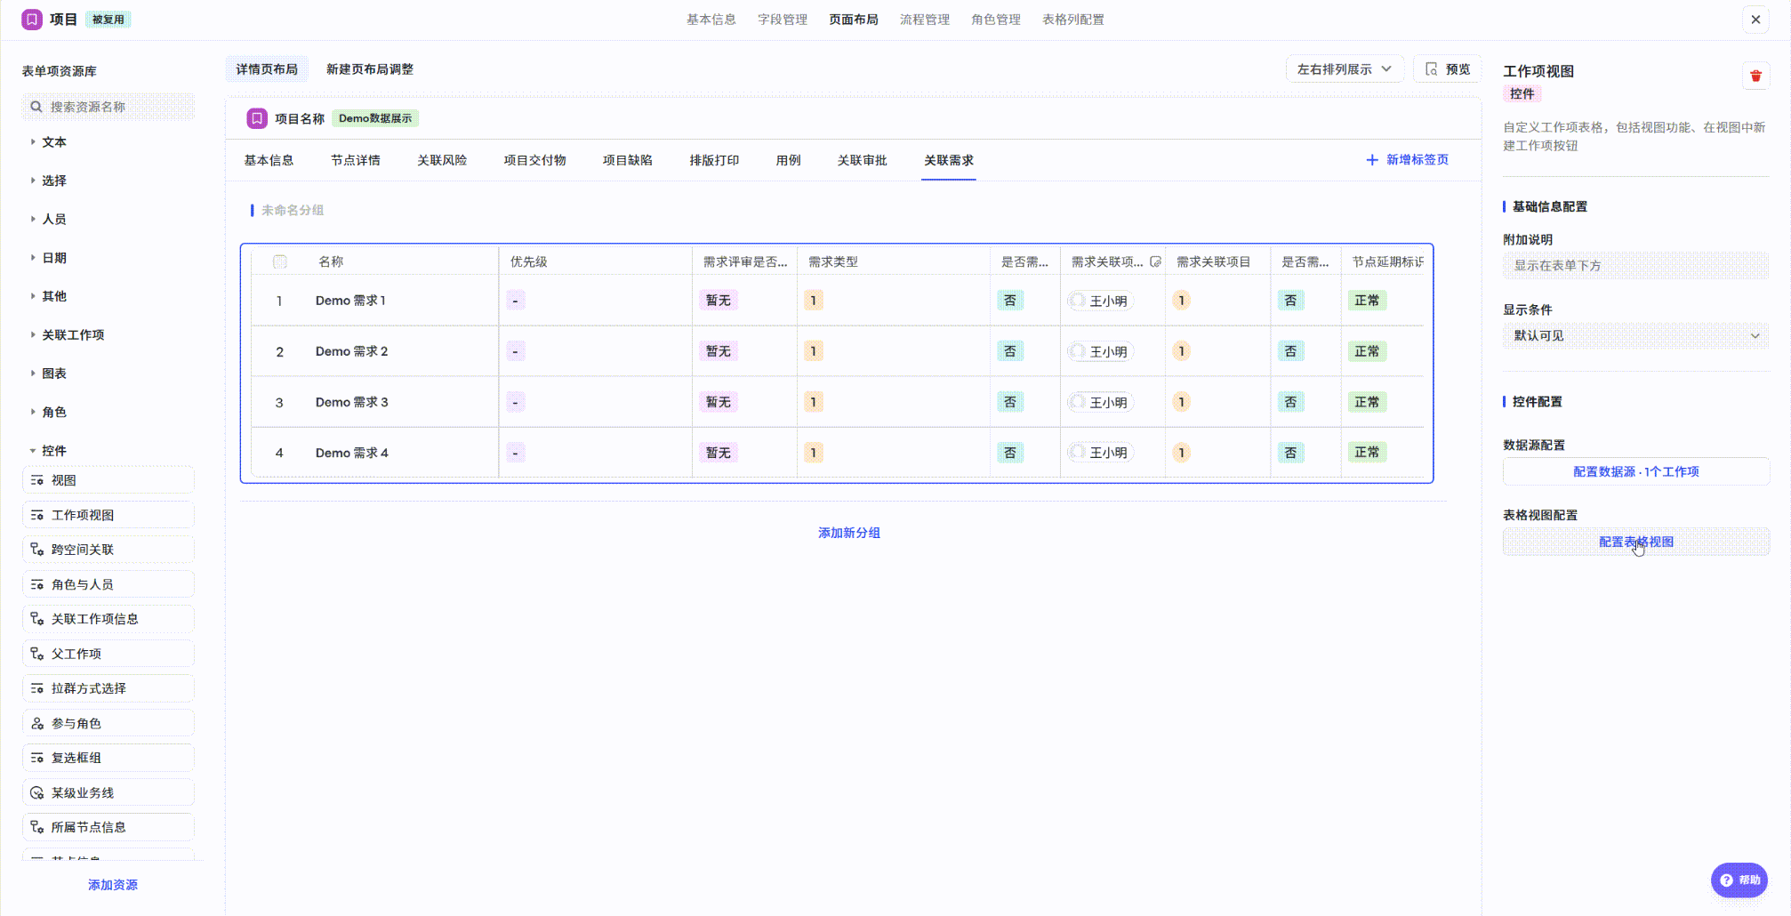Select the 参与角色 control icon
Viewport: 1791px width, 916px height.
37,723
